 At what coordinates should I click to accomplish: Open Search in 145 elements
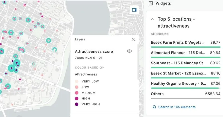tap(177, 107)
